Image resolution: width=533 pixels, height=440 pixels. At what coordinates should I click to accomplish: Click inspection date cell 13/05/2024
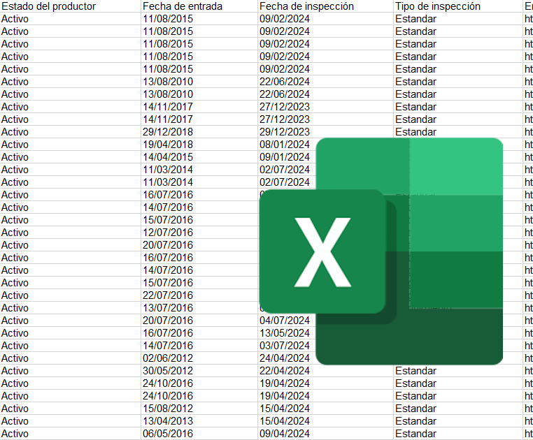pyautogui.click(x=284, y=333)
